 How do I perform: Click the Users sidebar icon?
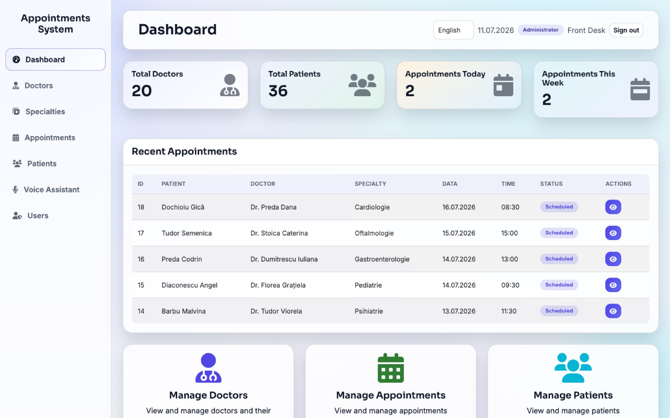click(17, 216)
